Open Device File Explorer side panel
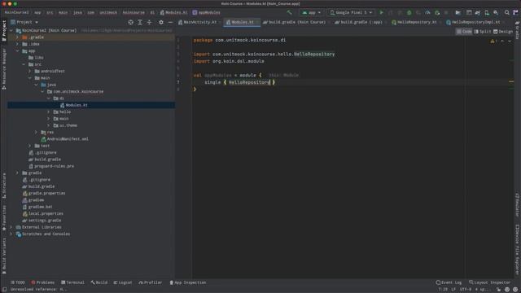Screen dimensions: 521x293 (518, 250)
